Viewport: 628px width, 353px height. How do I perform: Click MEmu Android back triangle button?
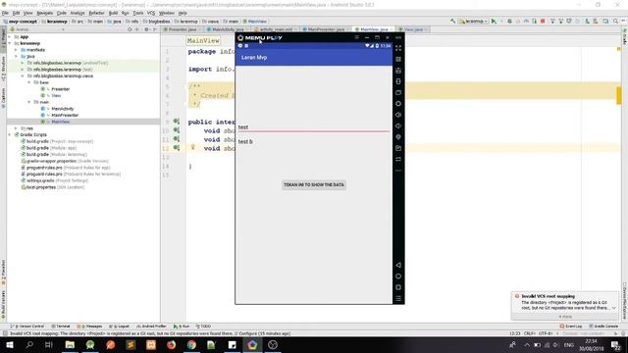(x=398, y=265)
